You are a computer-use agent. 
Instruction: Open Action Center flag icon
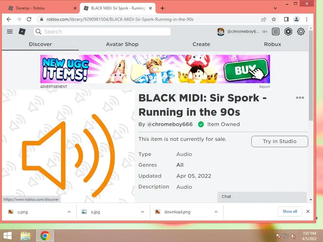pos(278,236)
